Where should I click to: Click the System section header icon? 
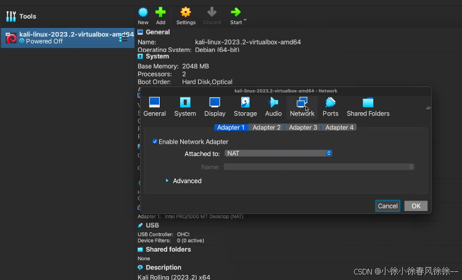pos(140,56)
